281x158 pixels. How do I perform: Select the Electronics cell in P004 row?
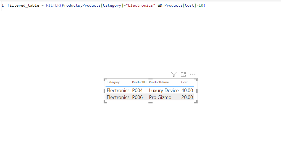coord(118,90)
